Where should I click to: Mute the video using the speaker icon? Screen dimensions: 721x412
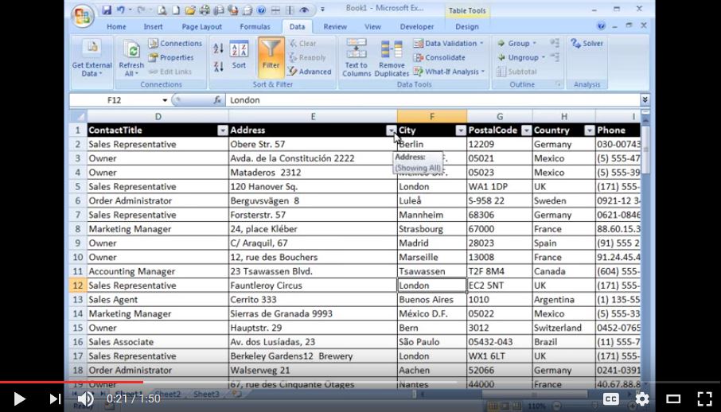tap(85, 398)
